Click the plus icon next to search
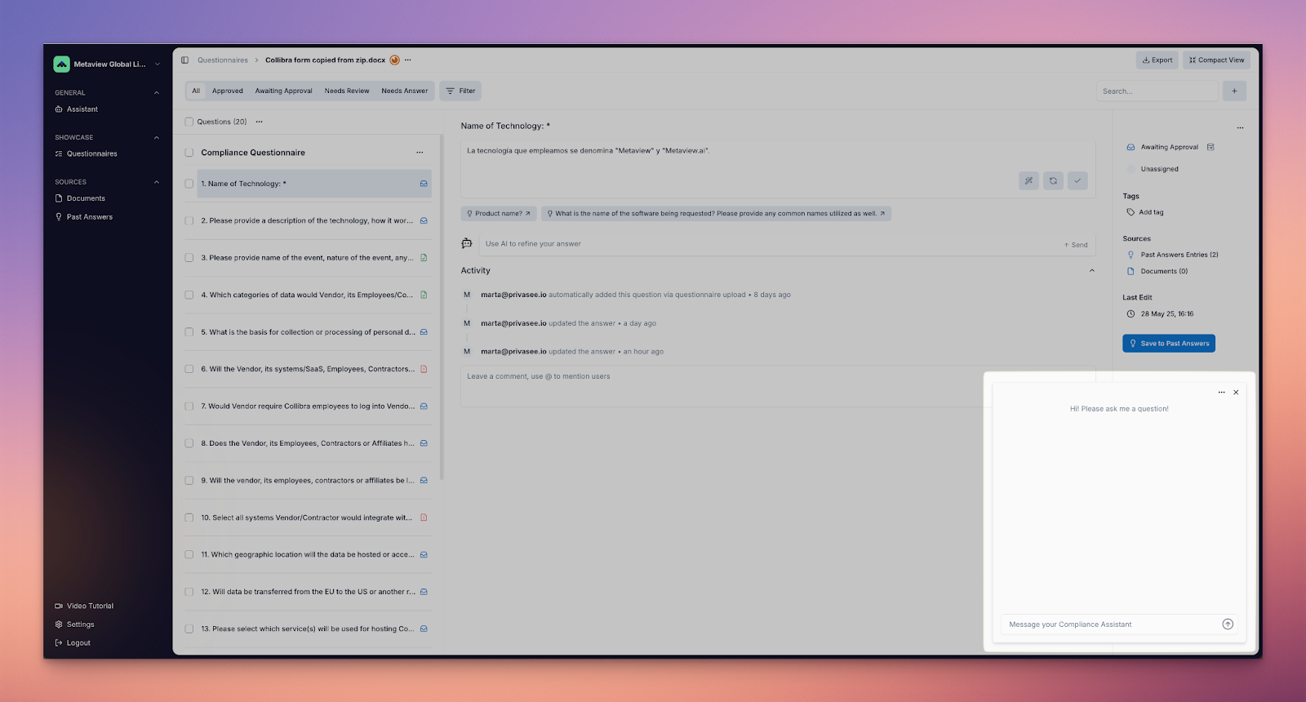This screenshot has height=702, width=1306. tap(1234, 91)
